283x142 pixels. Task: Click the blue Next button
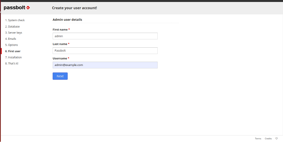pos(60,76)
